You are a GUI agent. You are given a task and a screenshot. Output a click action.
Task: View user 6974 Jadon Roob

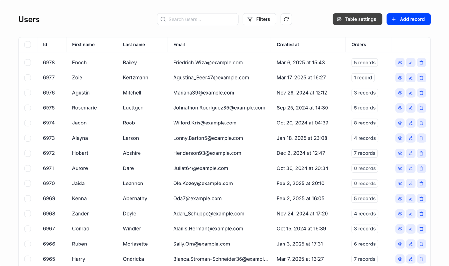click(x=400, y=123)
